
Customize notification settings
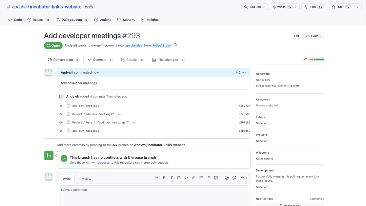click(x=317, y=199)
